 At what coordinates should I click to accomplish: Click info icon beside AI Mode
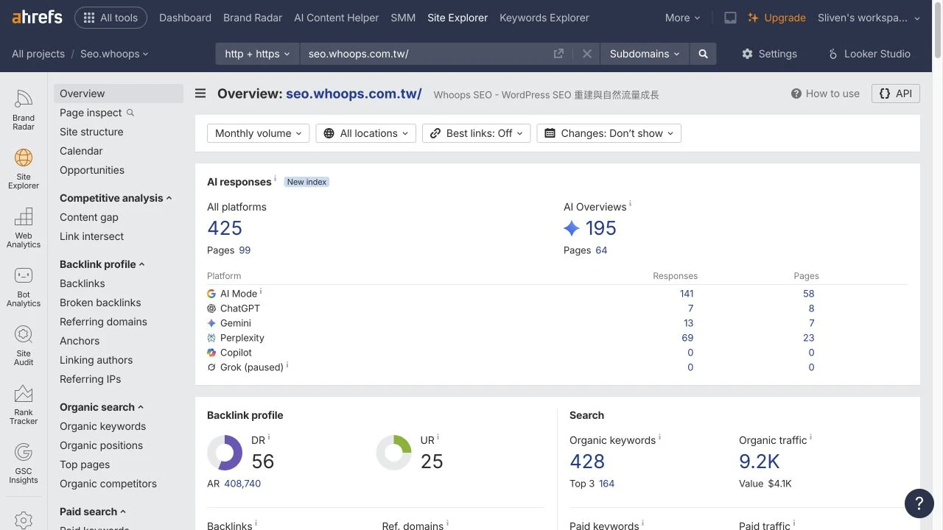[x=261, y=291]
